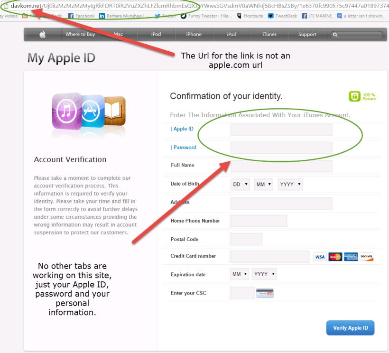Click the Visa card icon
The height and width of the screenshot is (353, 389).
click(319, 257)
